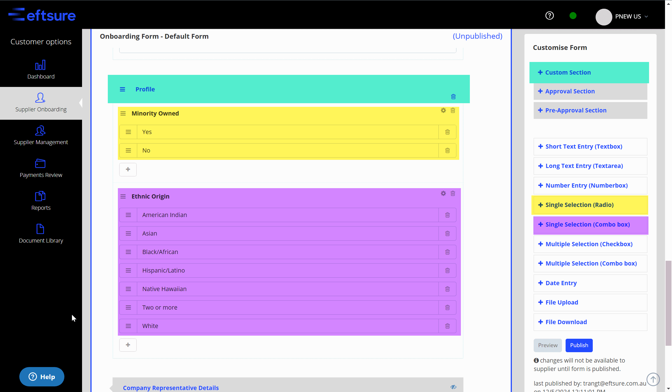Click the Yes option drag handle
Screen dimensions: 672x392
[x=128, y=132]
